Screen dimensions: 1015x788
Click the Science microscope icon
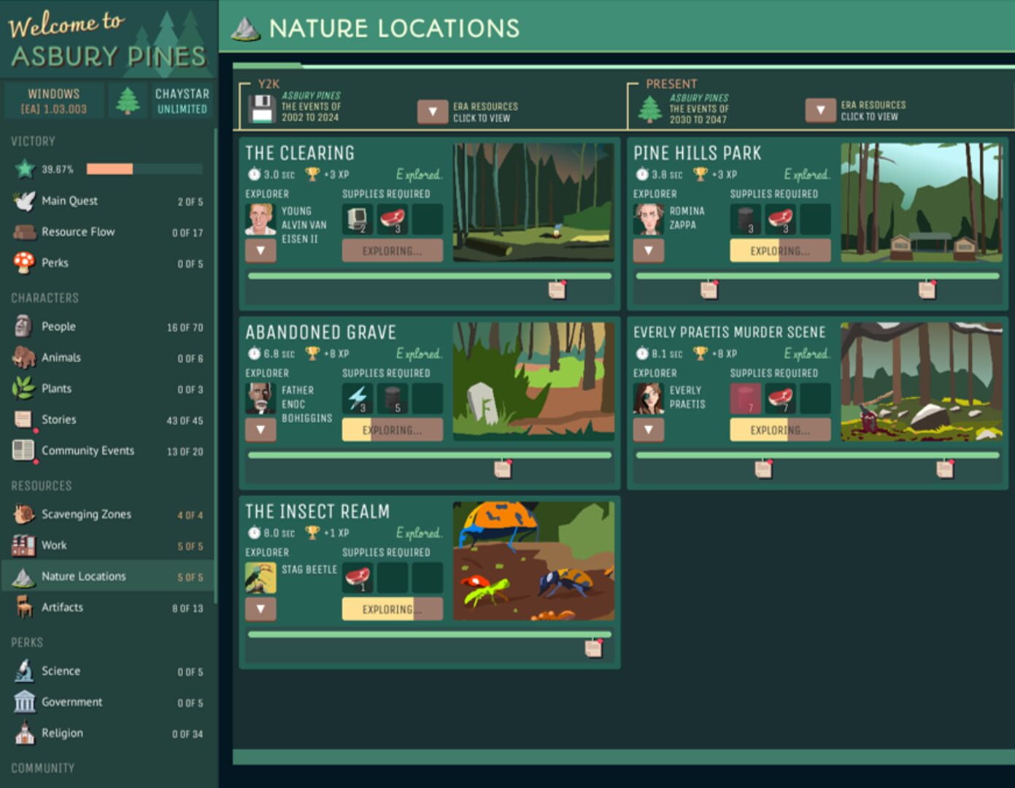pyautogui.click(x=23, y=671)
